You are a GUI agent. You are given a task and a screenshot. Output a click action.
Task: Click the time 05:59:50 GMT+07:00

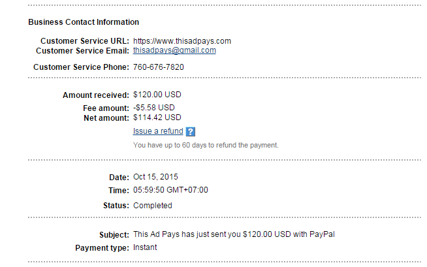(x=170, y=190)
